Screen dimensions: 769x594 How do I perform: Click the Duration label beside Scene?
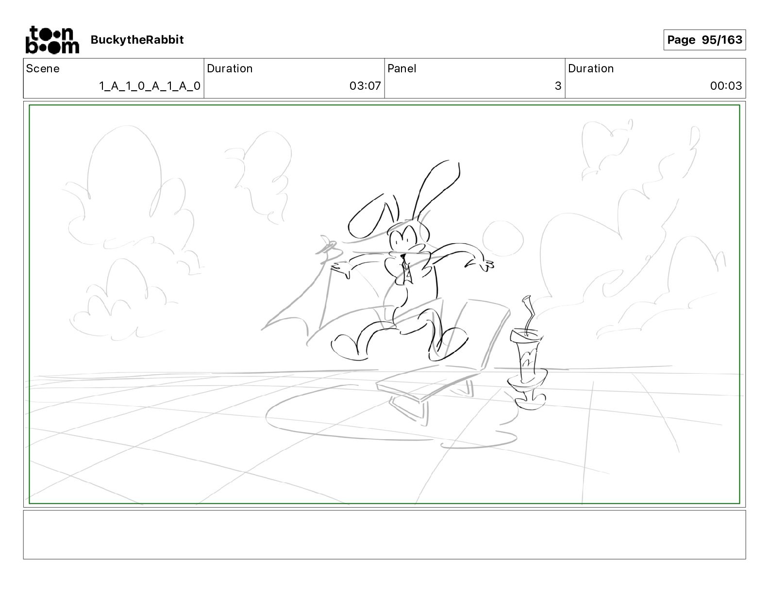[230, 68]
